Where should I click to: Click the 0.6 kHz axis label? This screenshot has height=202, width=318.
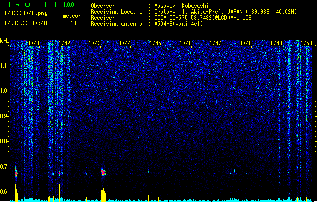click(4, 192)
